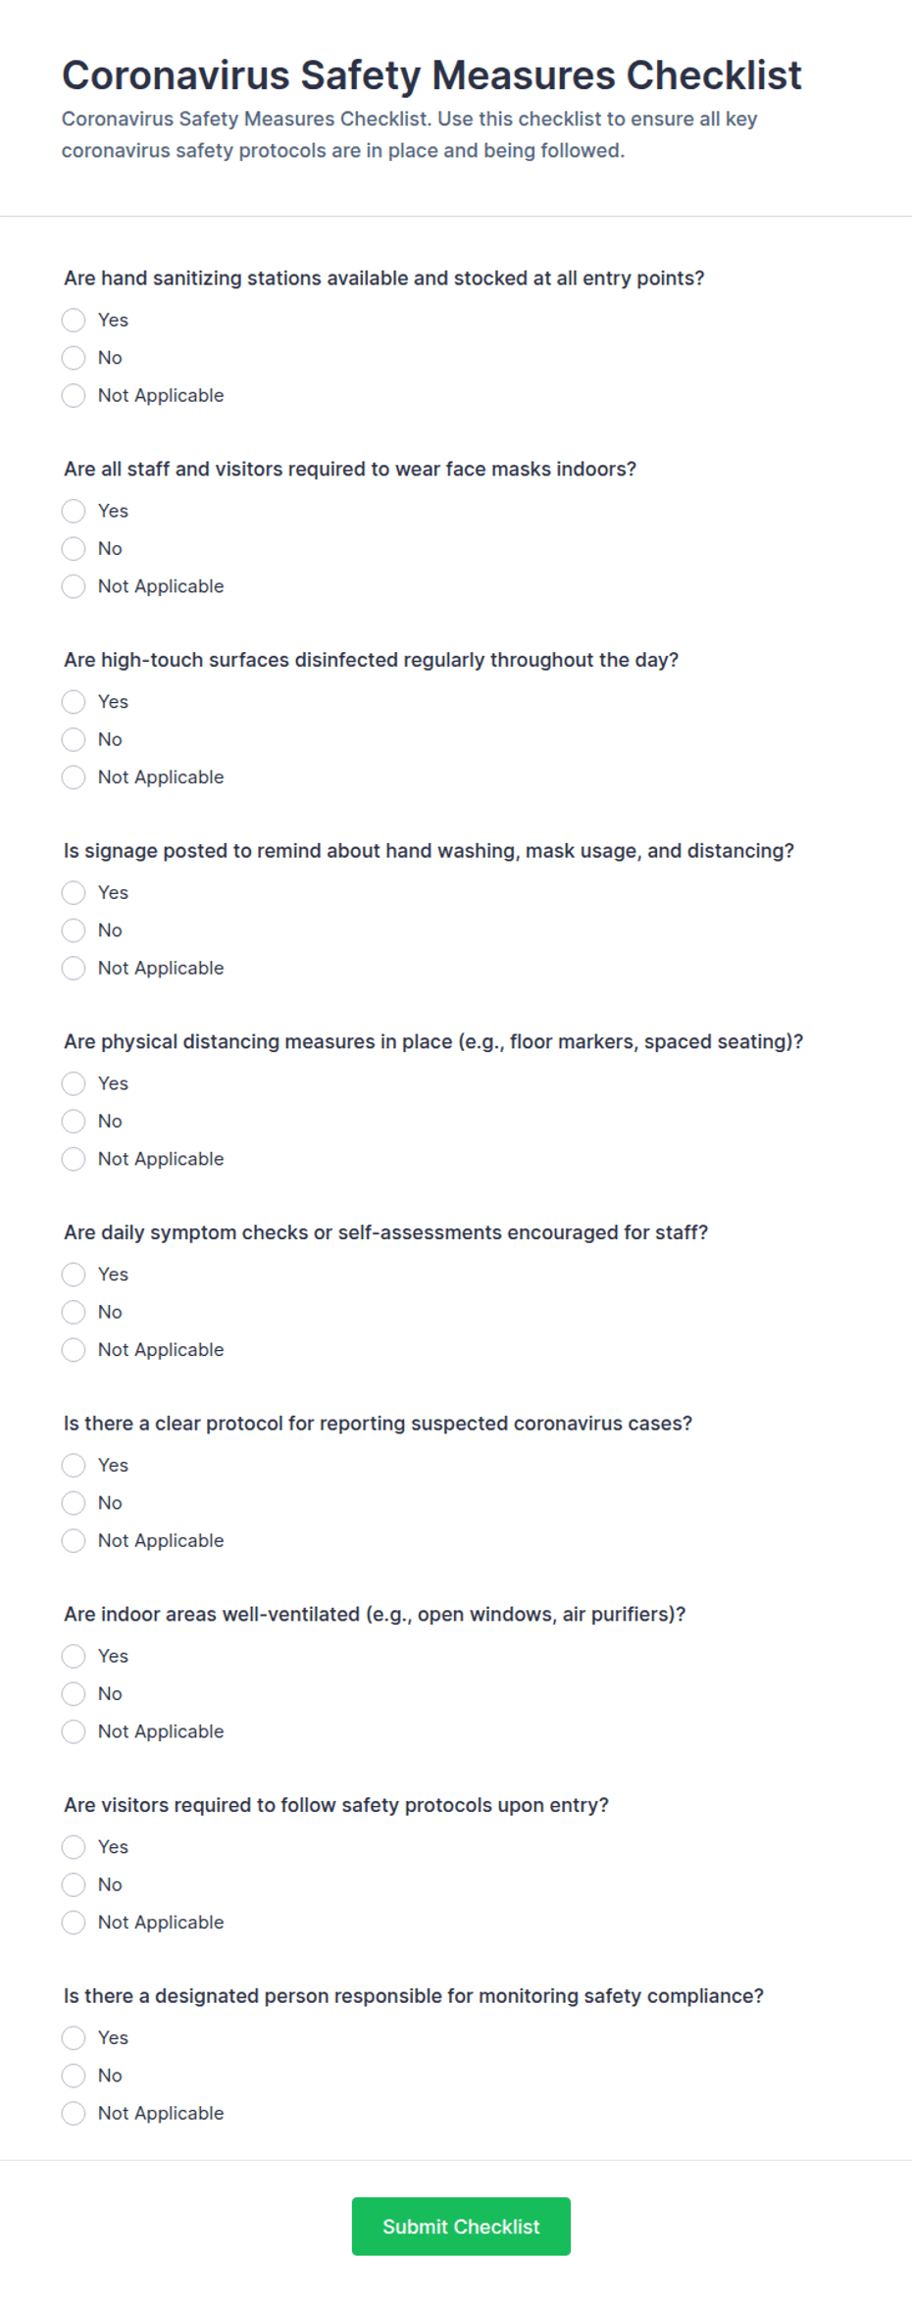The height and width of the screenshot is (2304, 912).
Task: Select Not Applicable for visitors safety protocols
Action: click(74, 1923)
